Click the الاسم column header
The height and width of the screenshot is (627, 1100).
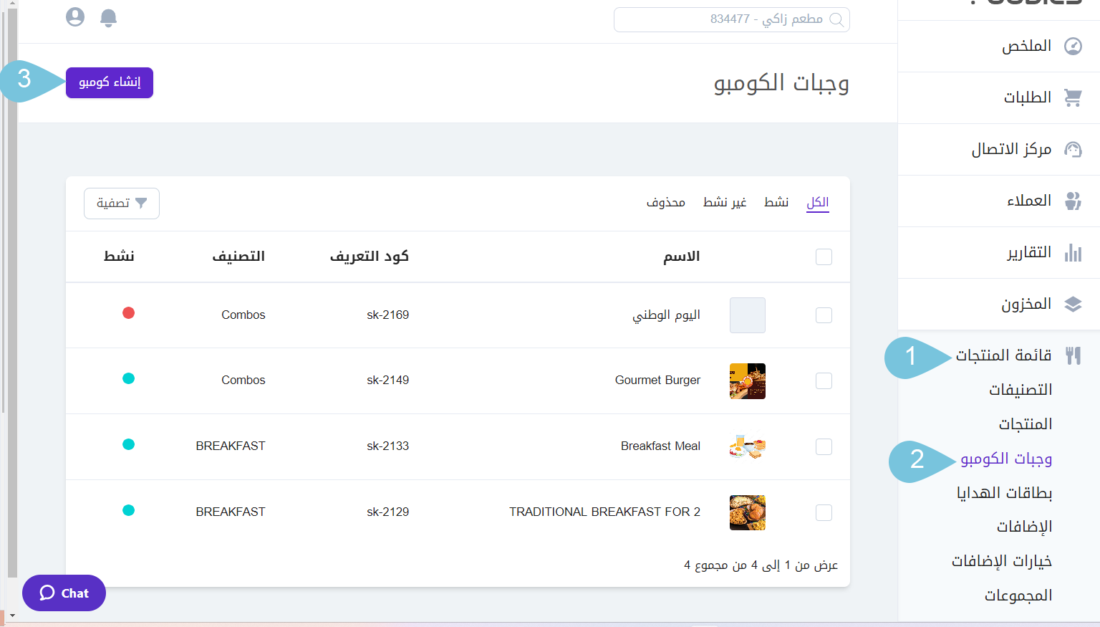681,257
